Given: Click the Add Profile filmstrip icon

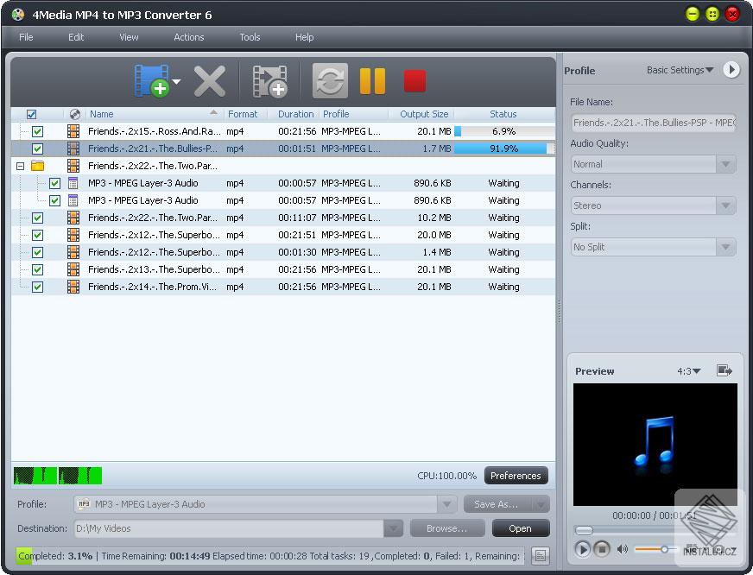Looking at the screenshot, I should click(270, 81).
